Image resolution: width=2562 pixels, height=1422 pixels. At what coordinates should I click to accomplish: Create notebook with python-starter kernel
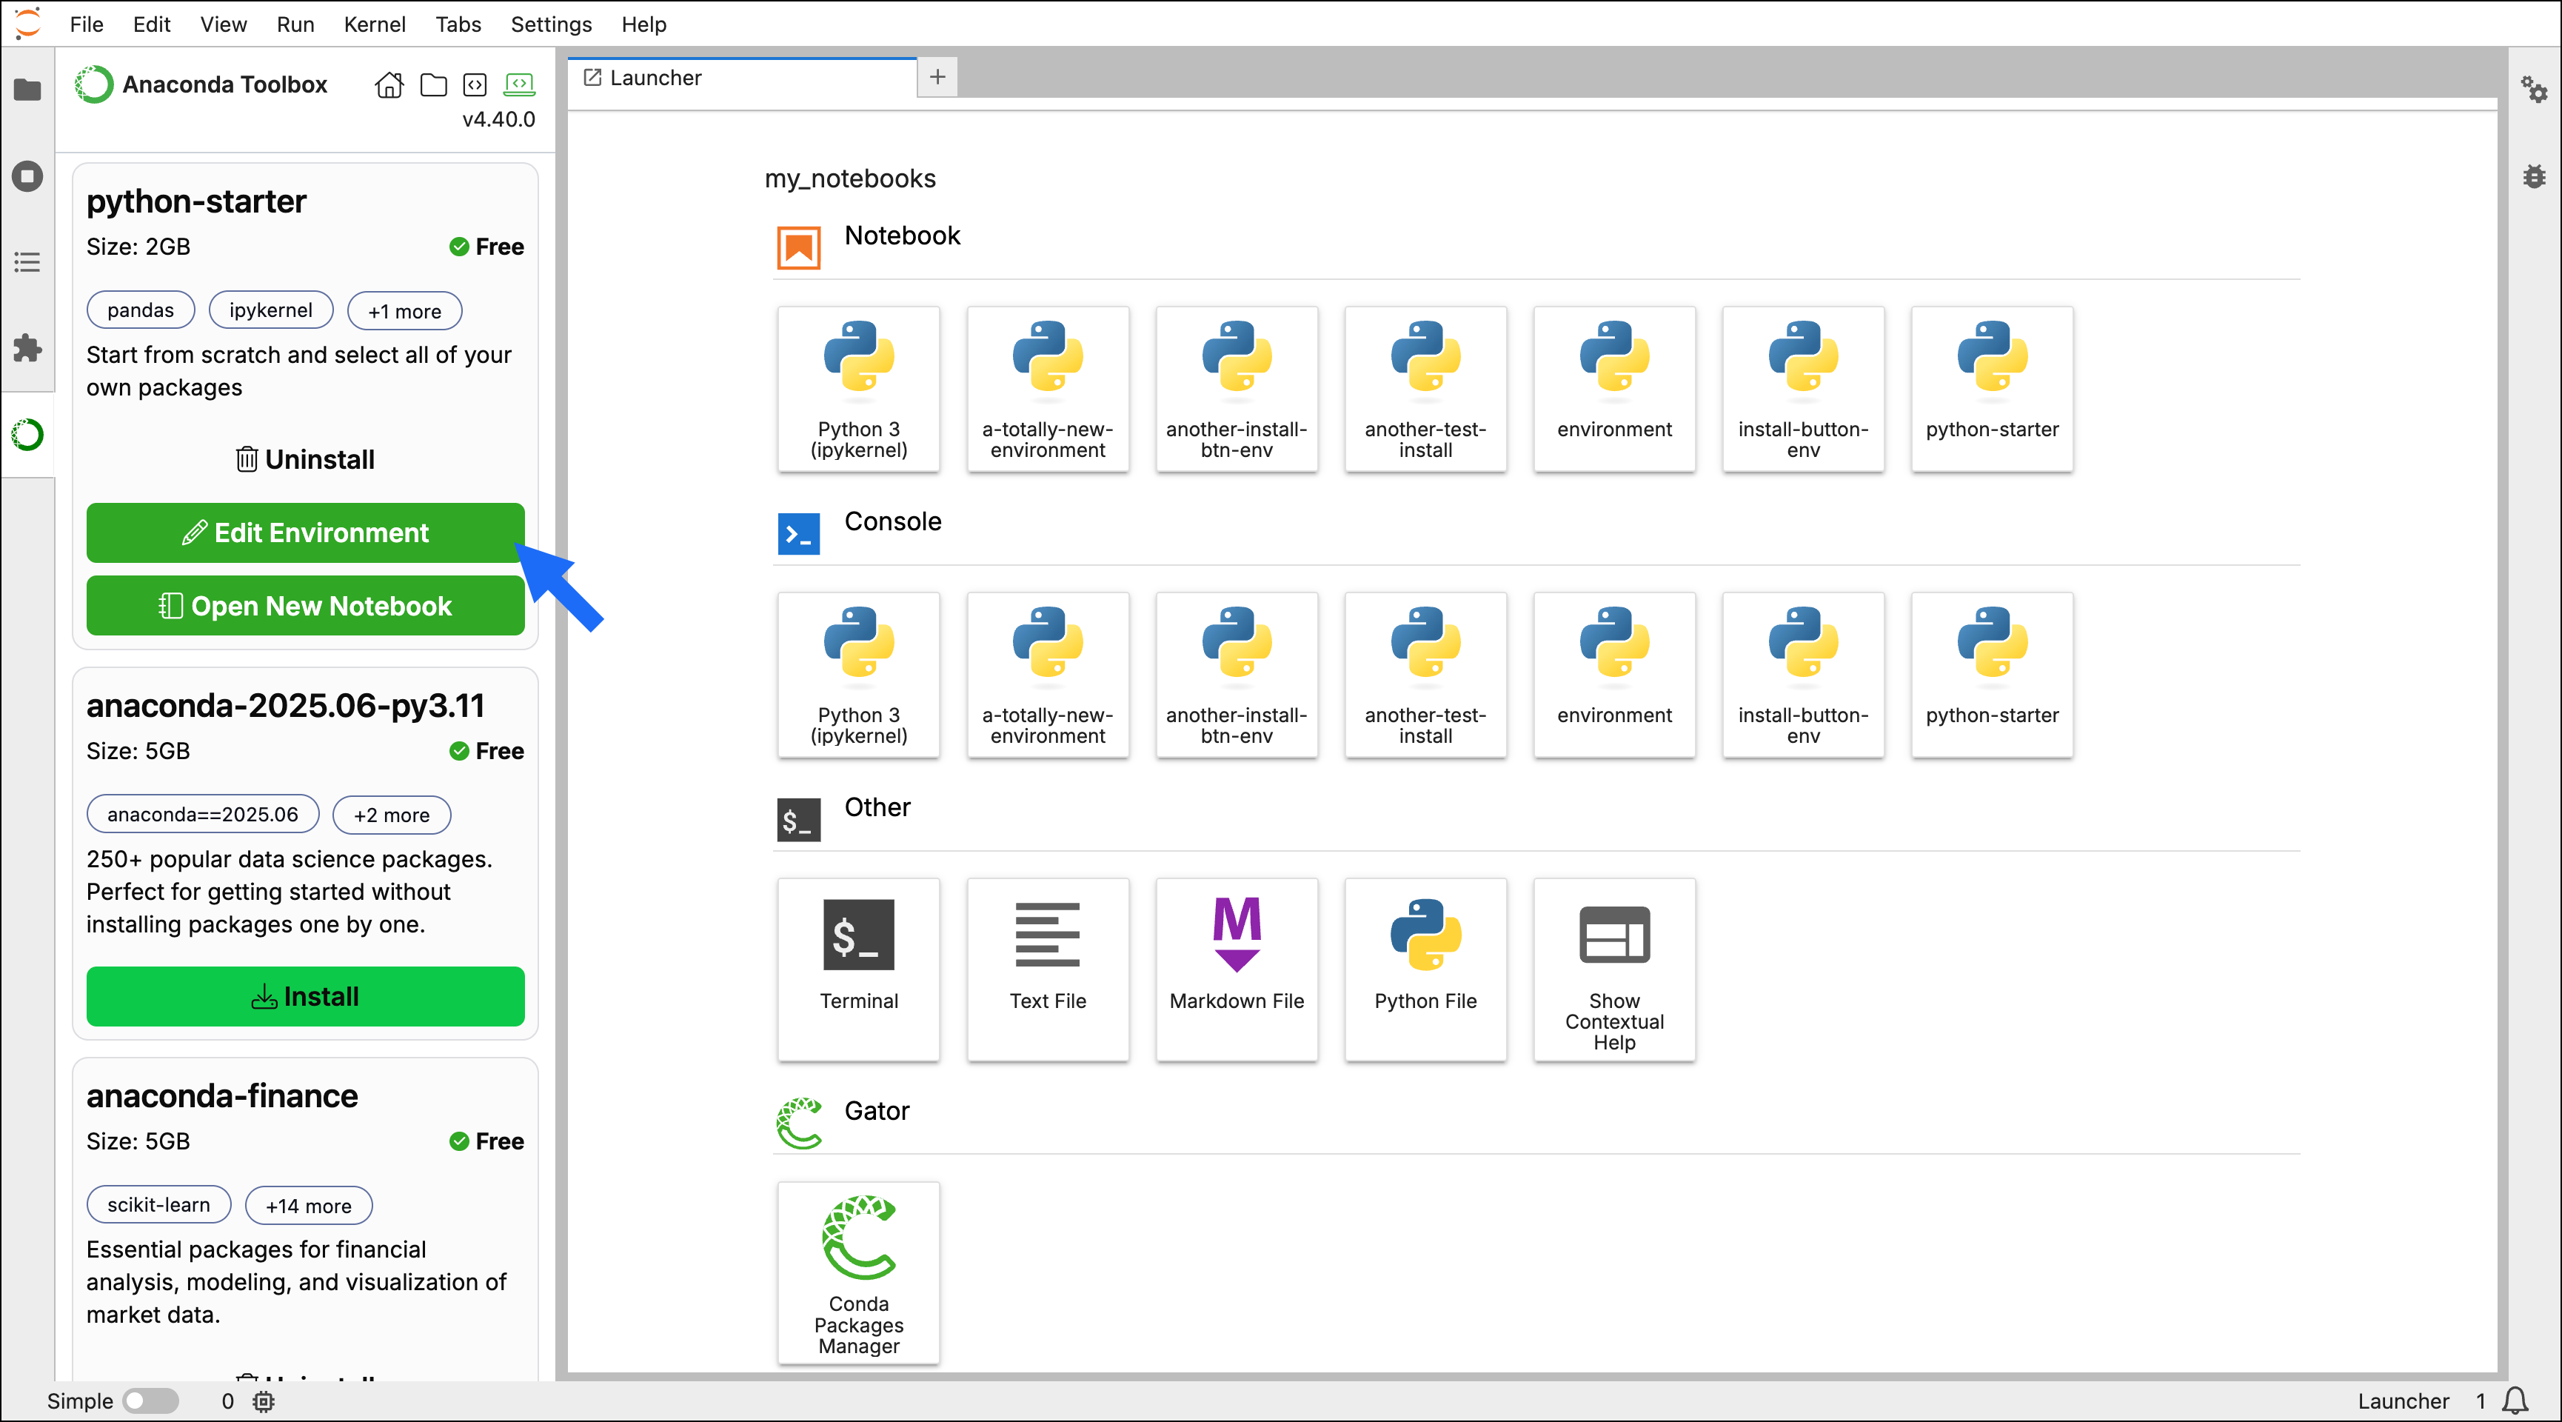pyautogui.click(x=1991, y=388)
